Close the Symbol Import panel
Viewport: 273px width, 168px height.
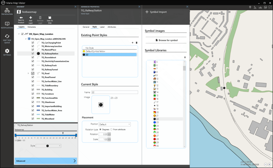pyautogui.click(x=187, y=6)
